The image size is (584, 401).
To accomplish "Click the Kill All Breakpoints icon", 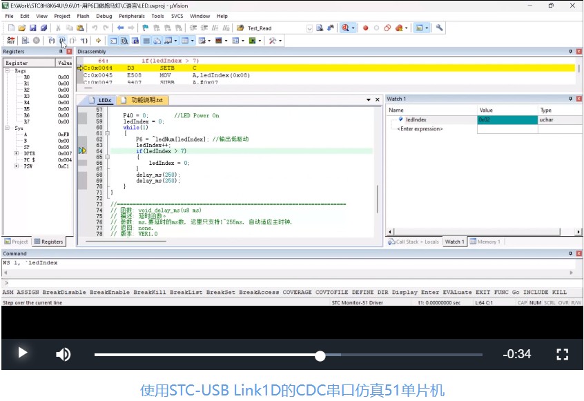I will 399,28.
